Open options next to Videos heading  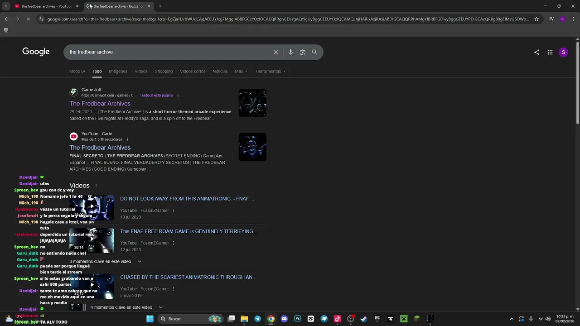[x=96, y=186]
